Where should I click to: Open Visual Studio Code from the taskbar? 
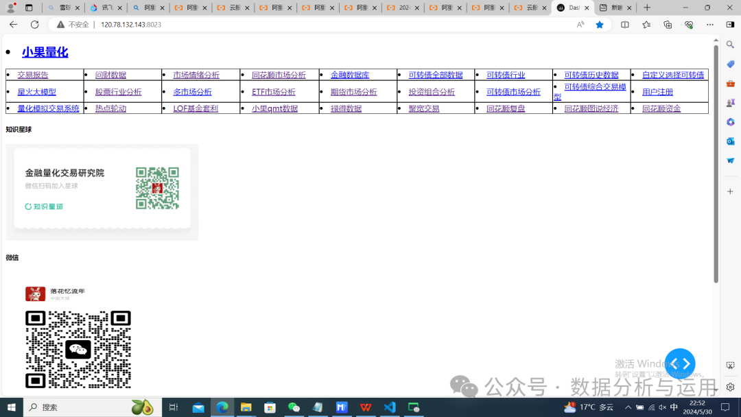click(390, 407)
